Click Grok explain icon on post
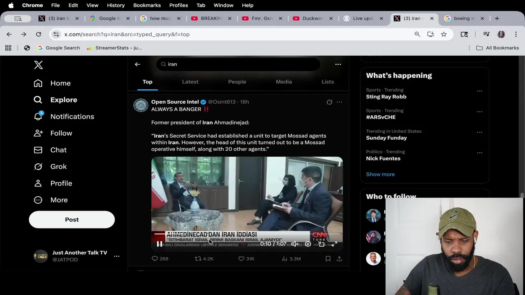 pyautogui.click(x=329, y=102)
